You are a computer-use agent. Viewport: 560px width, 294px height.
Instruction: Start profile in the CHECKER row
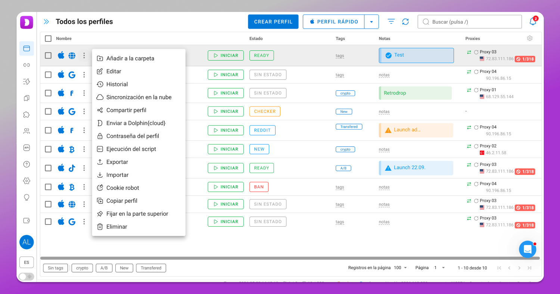[225, 111]
